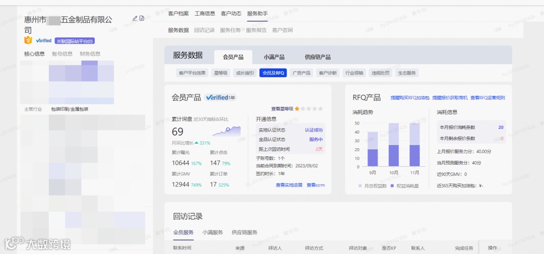Click the 完成任务 column header

coord(464,248)
